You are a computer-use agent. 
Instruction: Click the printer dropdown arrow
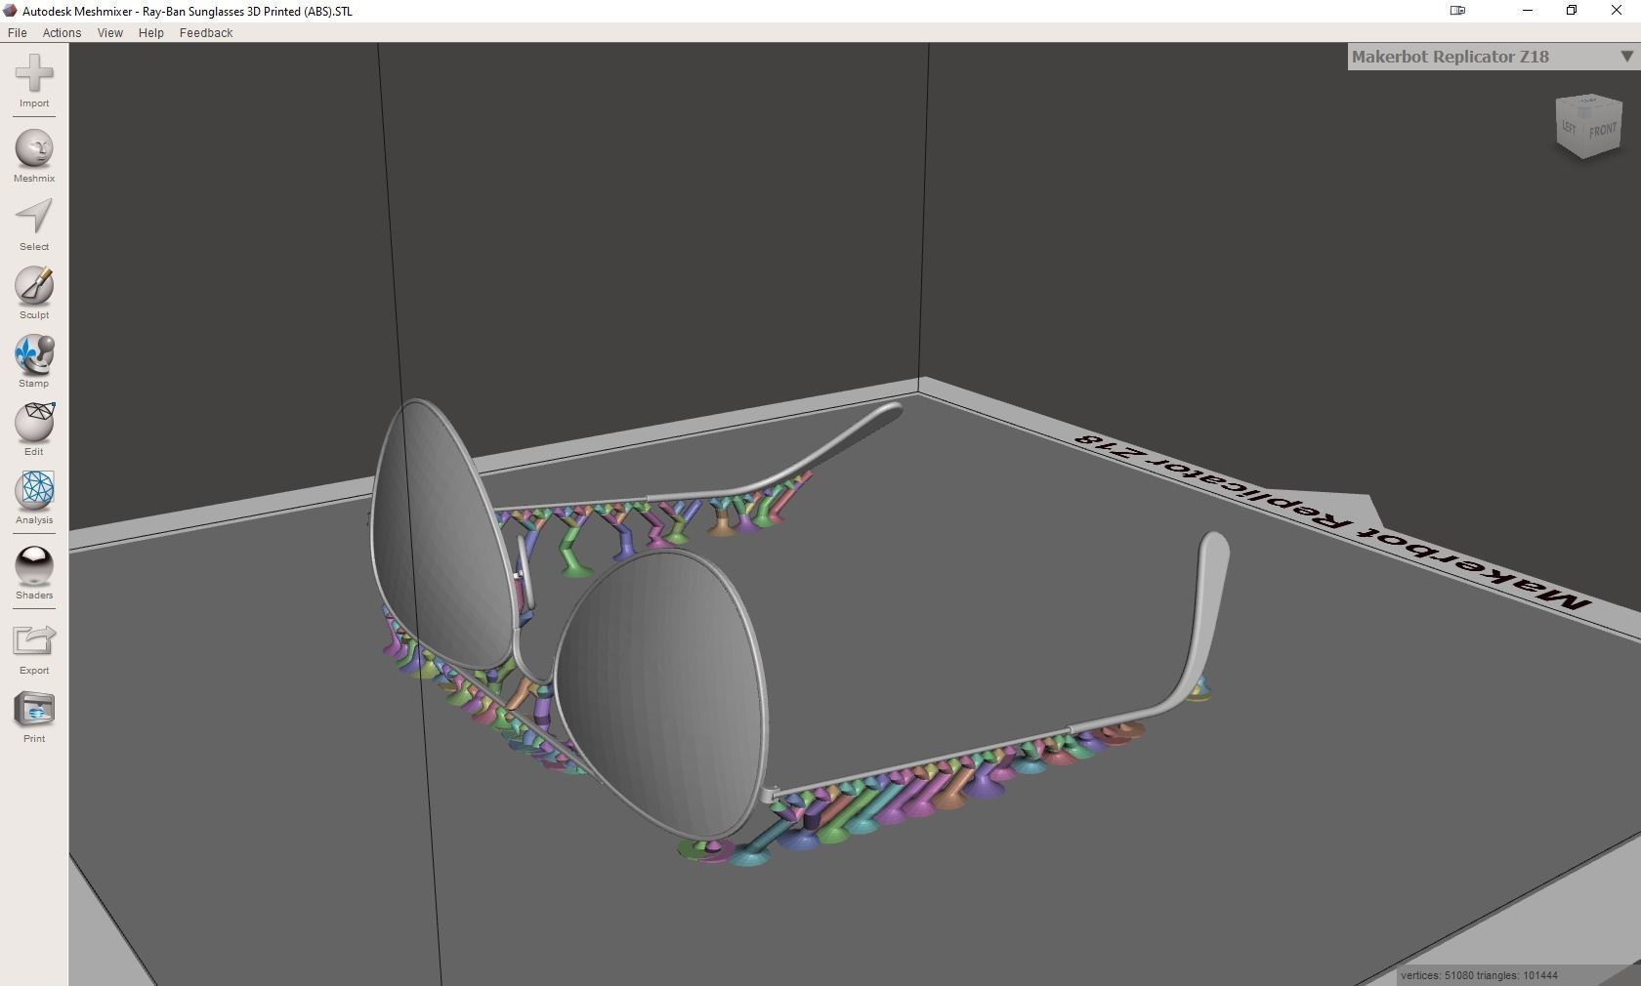[1625, 57]
